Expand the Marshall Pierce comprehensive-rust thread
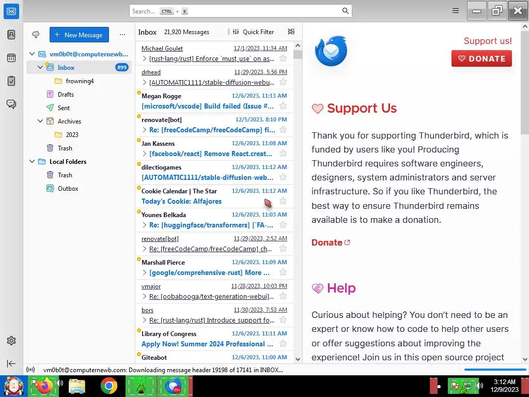529x397 pixels. click(x=145, y=272)
